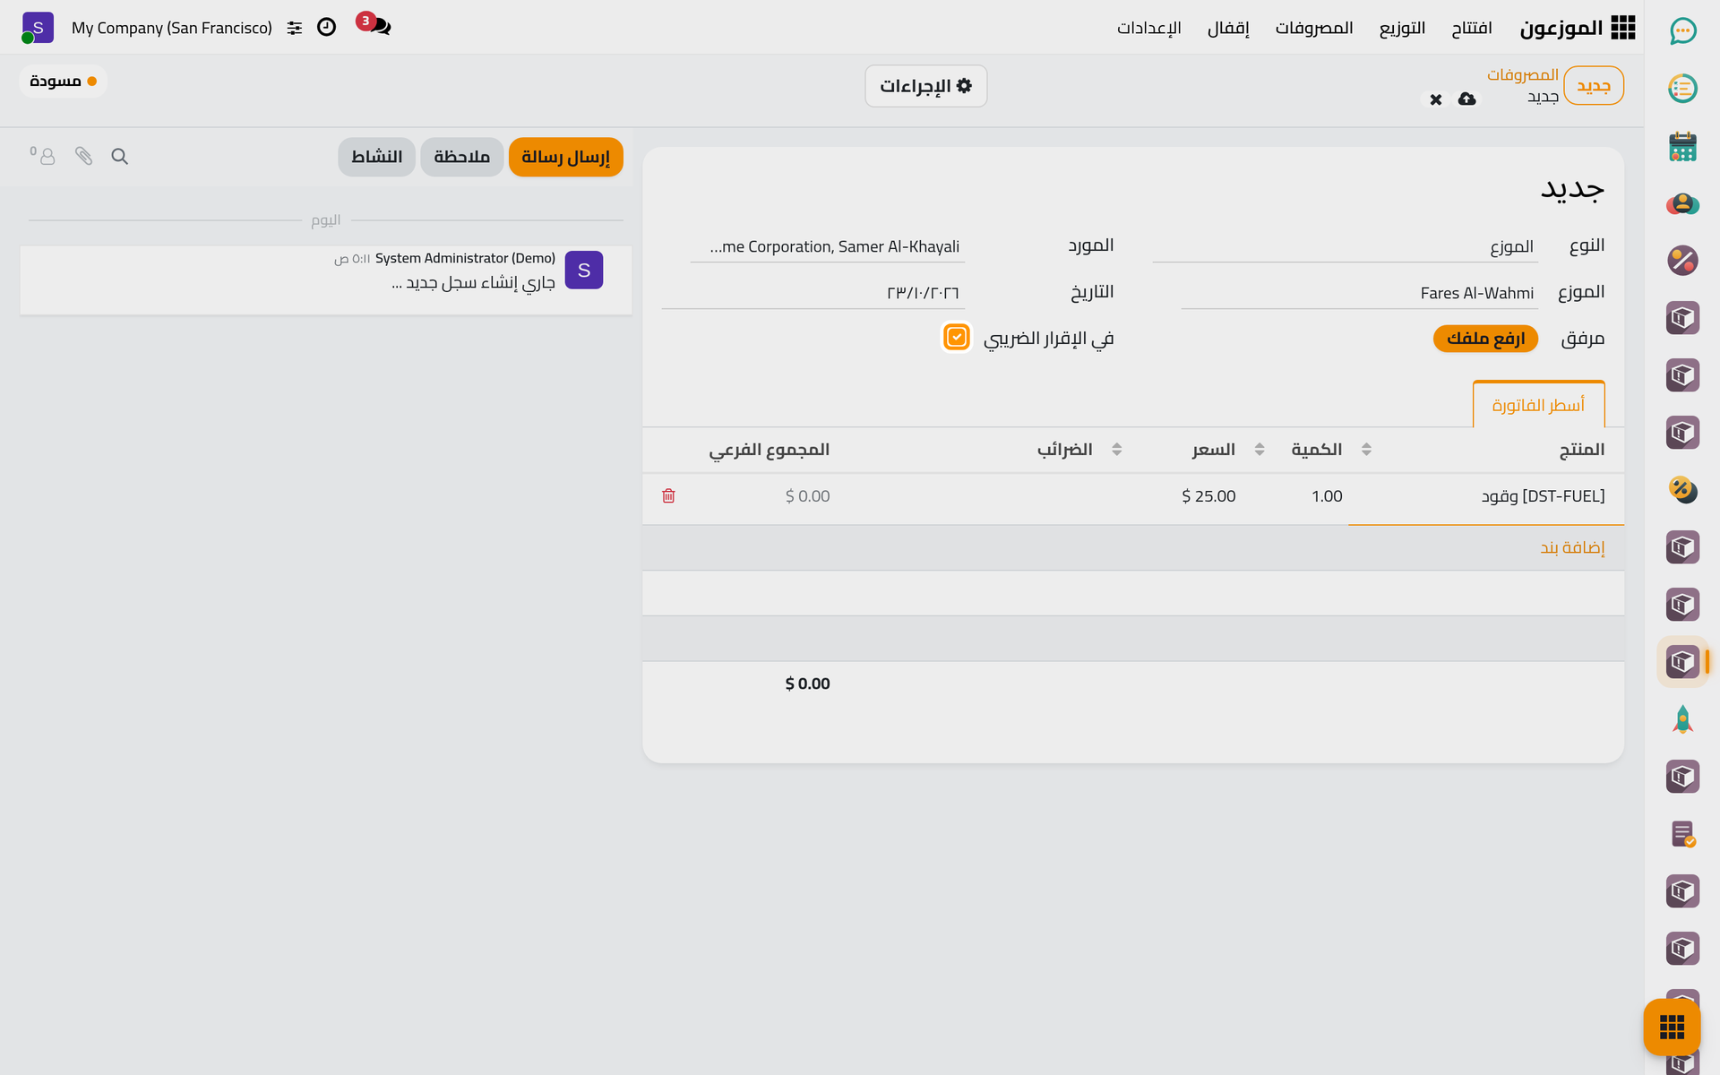
Task: Click the orange floating apps grid button
Action: click(x=1672, y=1027)
